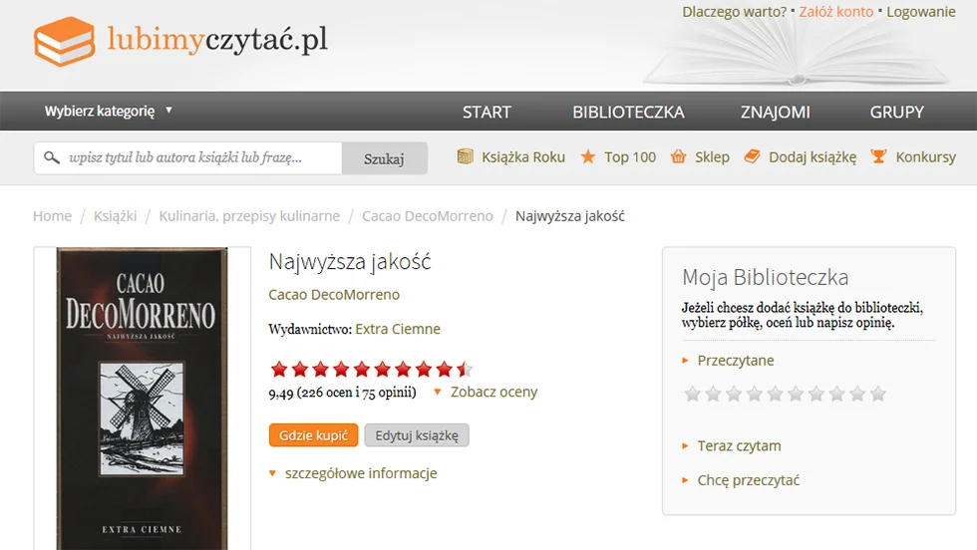The width and height of the screenshot is (977, 550).
Task: Click the Cacao DecoMorreno cover image
Action: 142,399
